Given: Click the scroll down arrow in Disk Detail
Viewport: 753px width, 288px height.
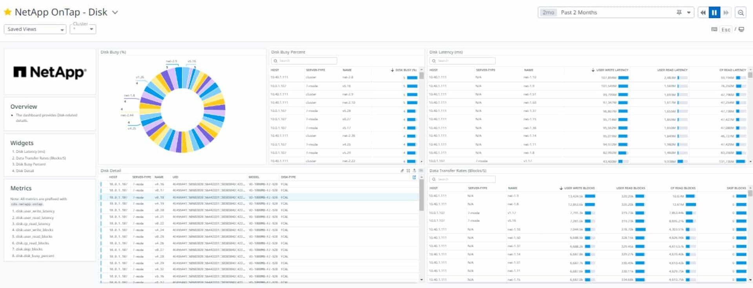Looking at the screenshot, I should pos(422,279).
